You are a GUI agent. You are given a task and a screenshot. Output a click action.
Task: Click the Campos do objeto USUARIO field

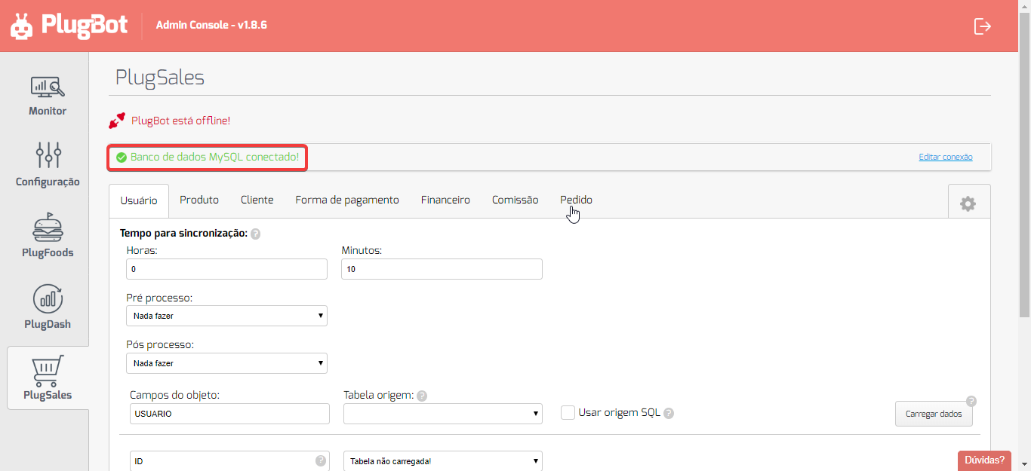click(x=229, y=414)
